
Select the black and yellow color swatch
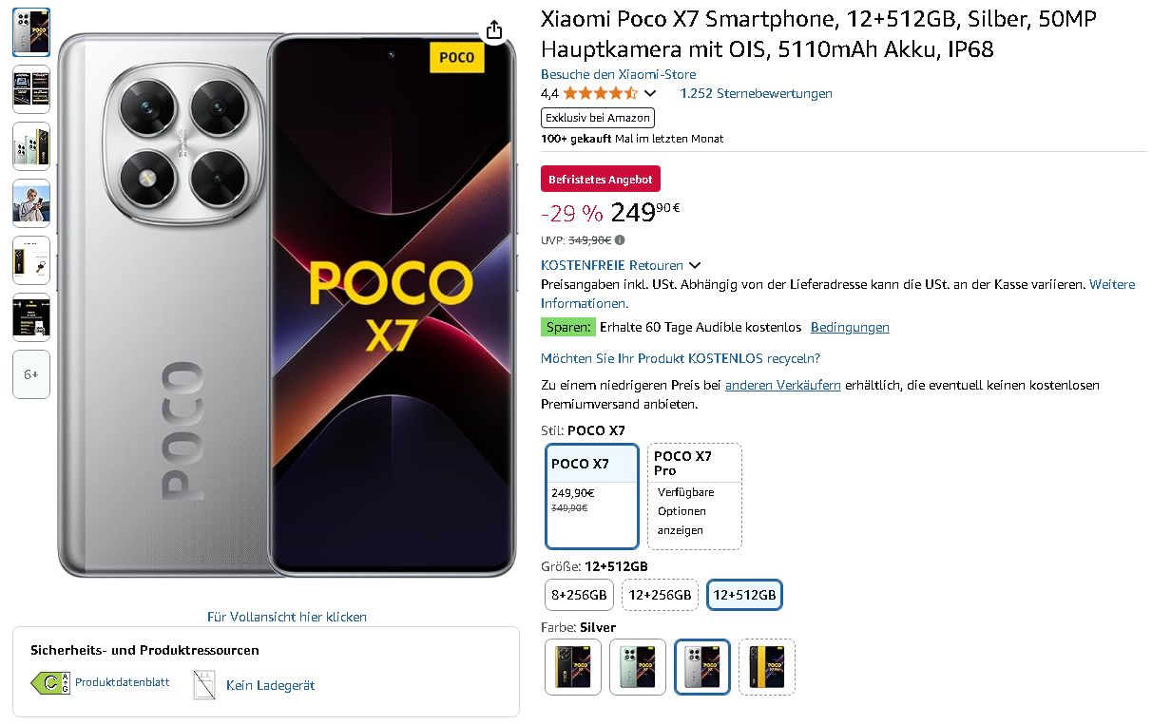pos(573,667)
